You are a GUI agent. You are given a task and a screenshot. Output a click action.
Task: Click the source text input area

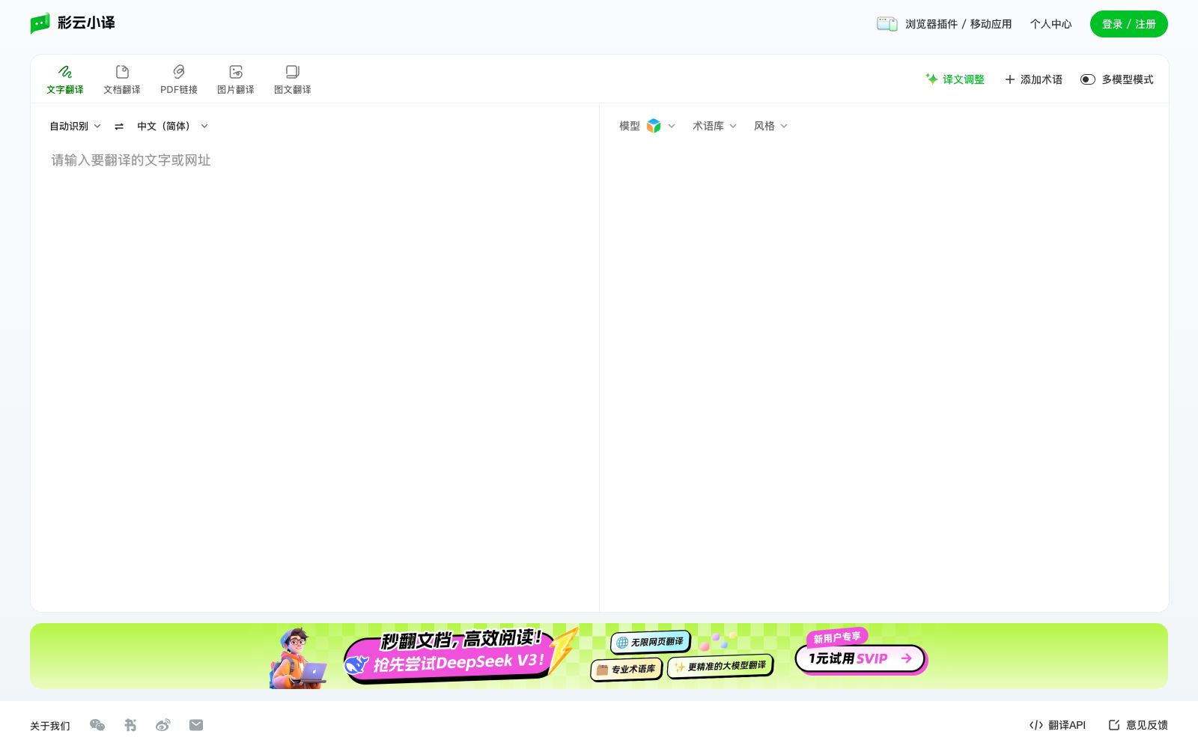(x=314, y=374)
